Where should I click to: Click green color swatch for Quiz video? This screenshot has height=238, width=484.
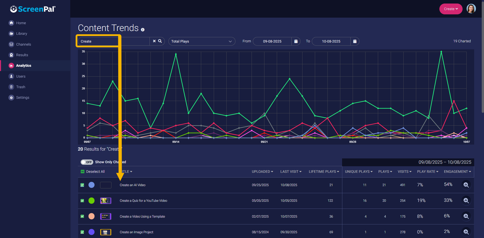[92, 200]
